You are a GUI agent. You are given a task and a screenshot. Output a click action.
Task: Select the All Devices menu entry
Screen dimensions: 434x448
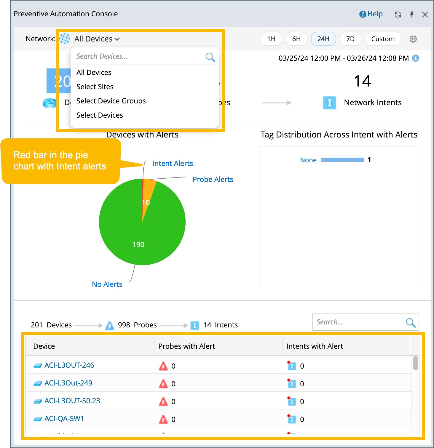click(94, 72)
